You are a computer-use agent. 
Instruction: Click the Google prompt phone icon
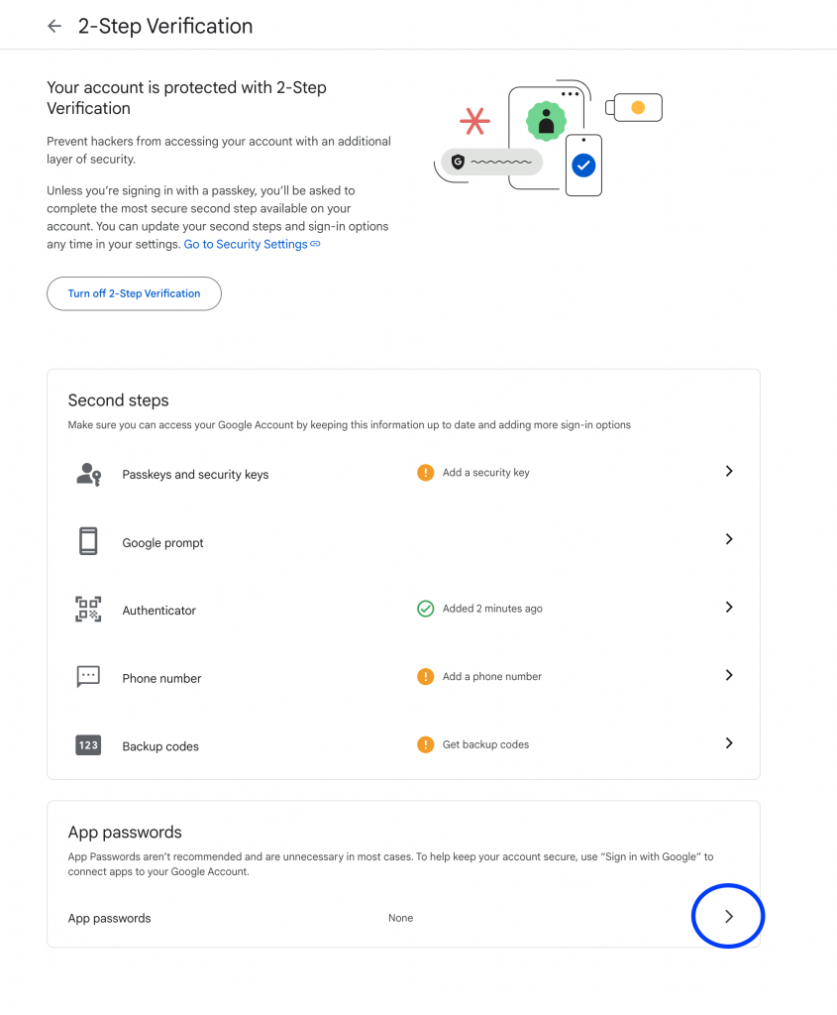click(88, 541)
